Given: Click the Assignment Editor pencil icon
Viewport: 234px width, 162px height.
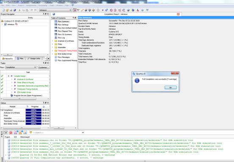Looking at the screenshot, I should (82, 10).
